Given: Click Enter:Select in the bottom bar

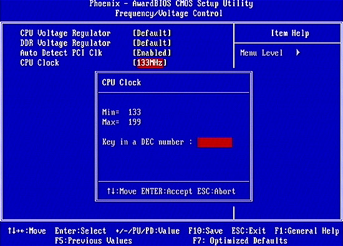Looking at the screenshot, I should coord(80,231).
